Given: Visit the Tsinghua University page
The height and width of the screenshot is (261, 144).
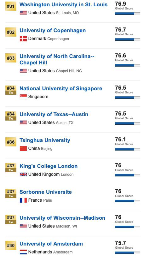Looking at the screenshot, I should [45, 140].
